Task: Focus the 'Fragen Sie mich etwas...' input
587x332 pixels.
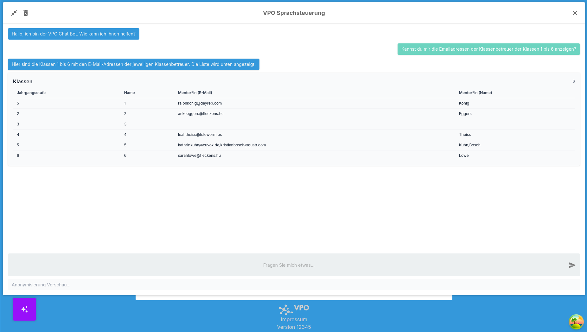Action: (288, 265)
